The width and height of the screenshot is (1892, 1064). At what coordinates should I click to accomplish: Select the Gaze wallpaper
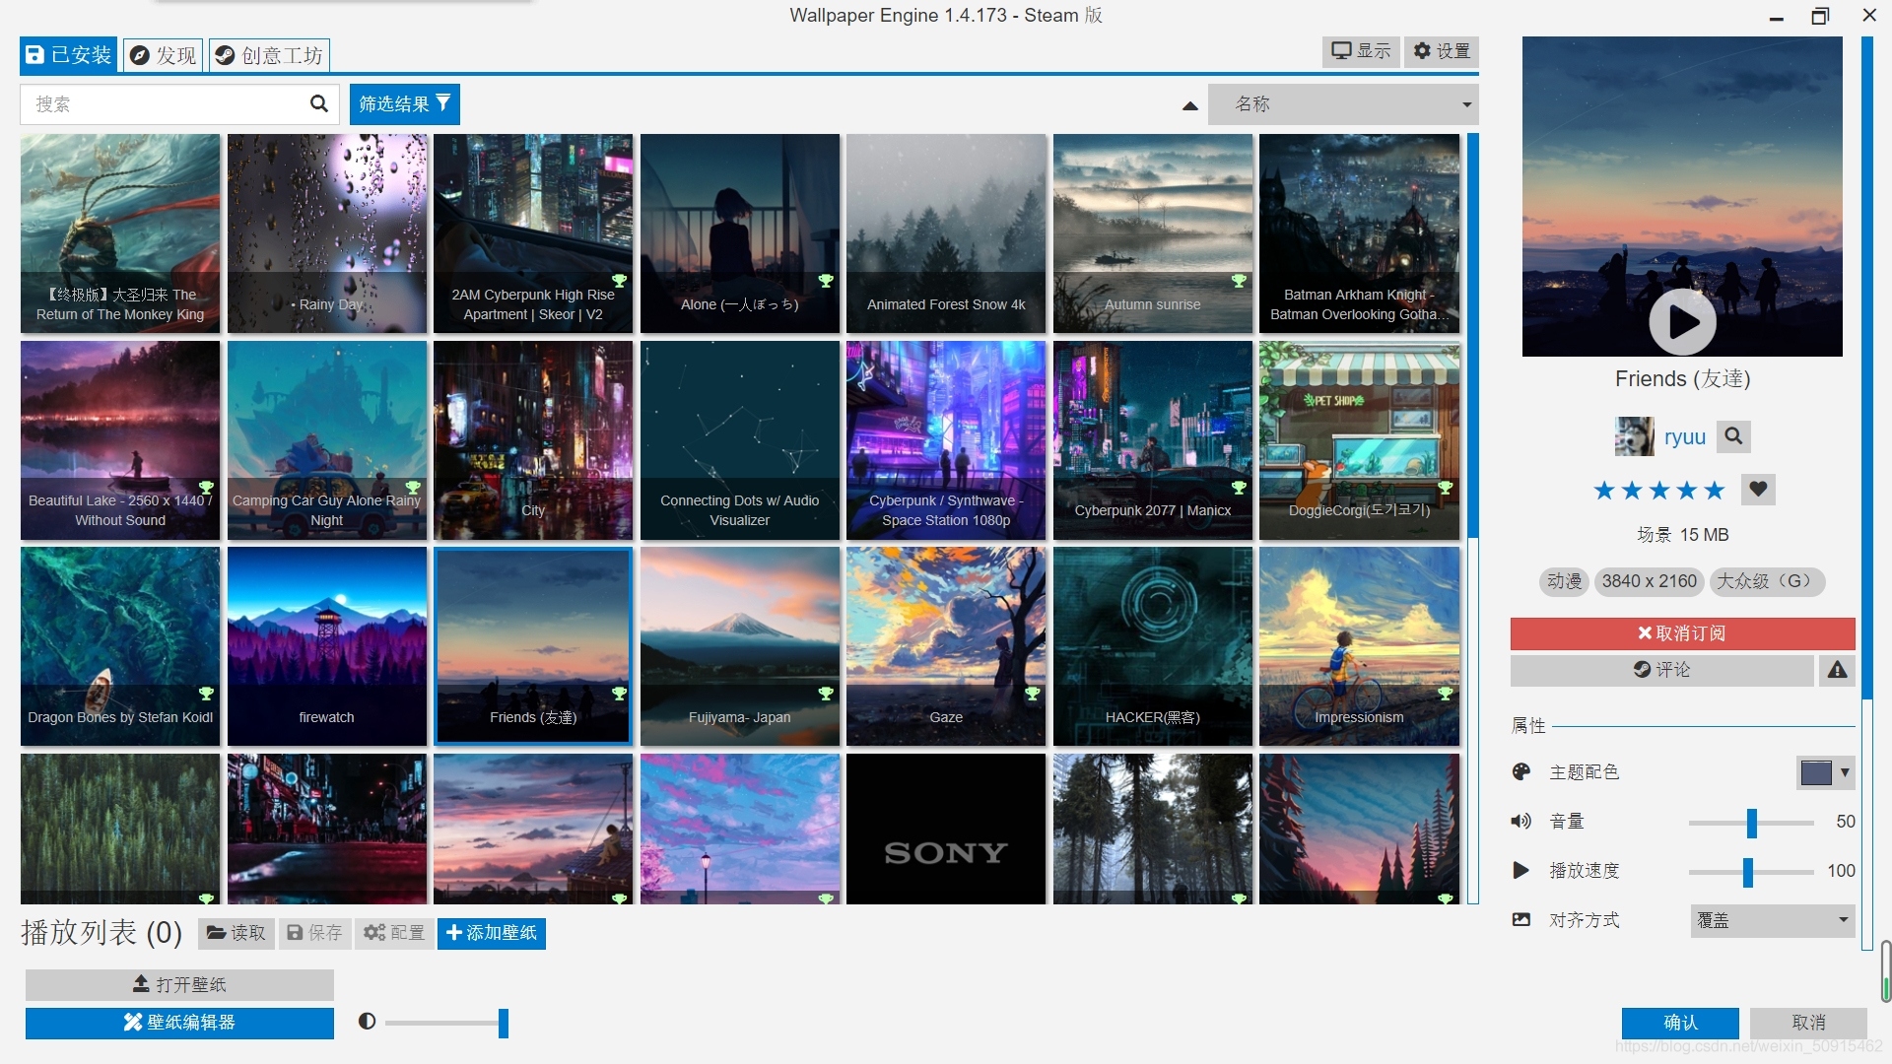946,646
